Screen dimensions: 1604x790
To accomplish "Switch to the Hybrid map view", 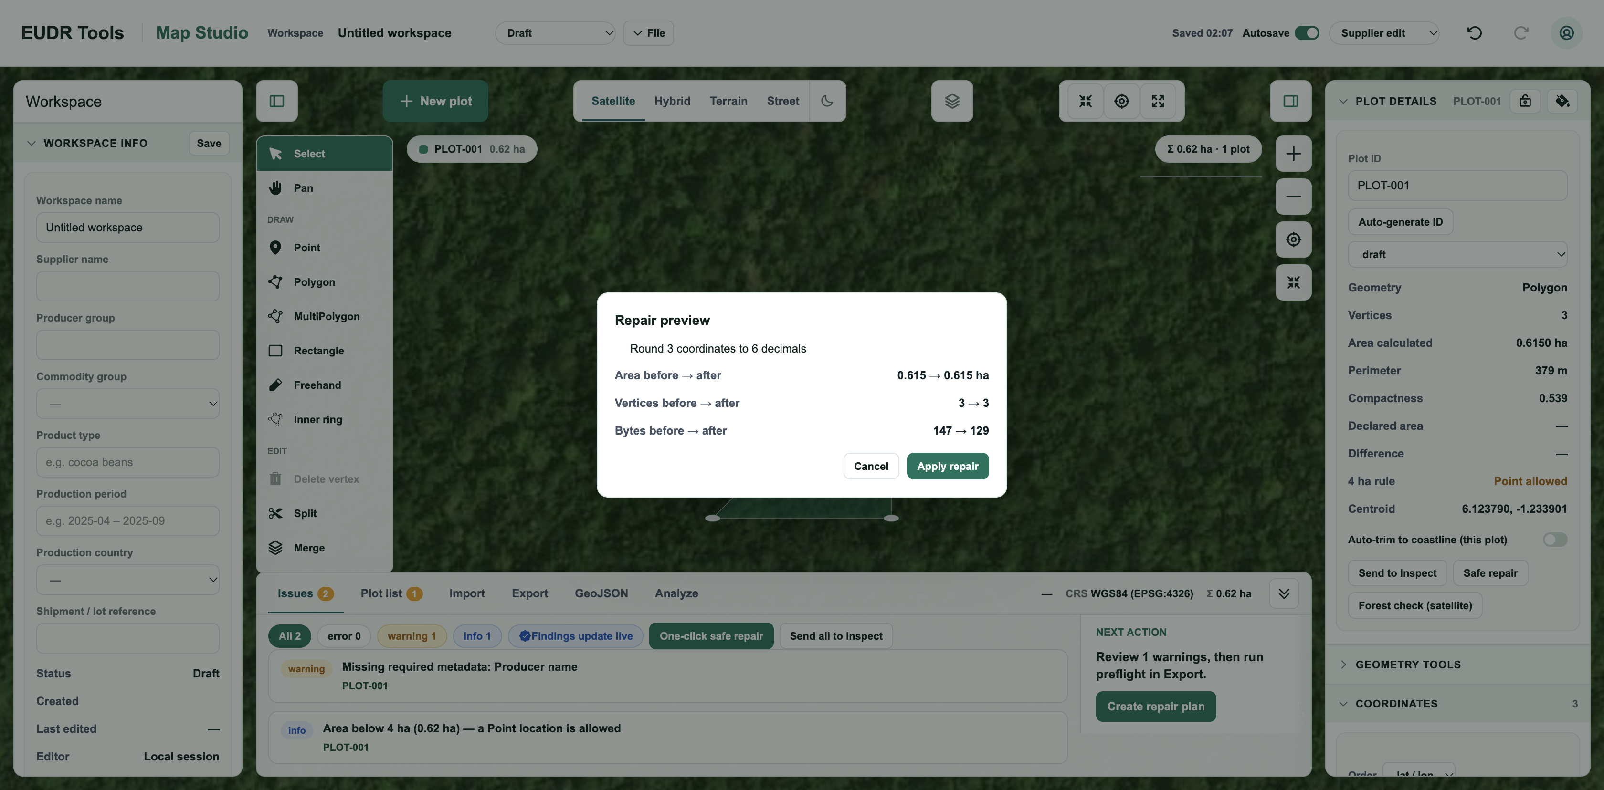I will click(672, 101).
